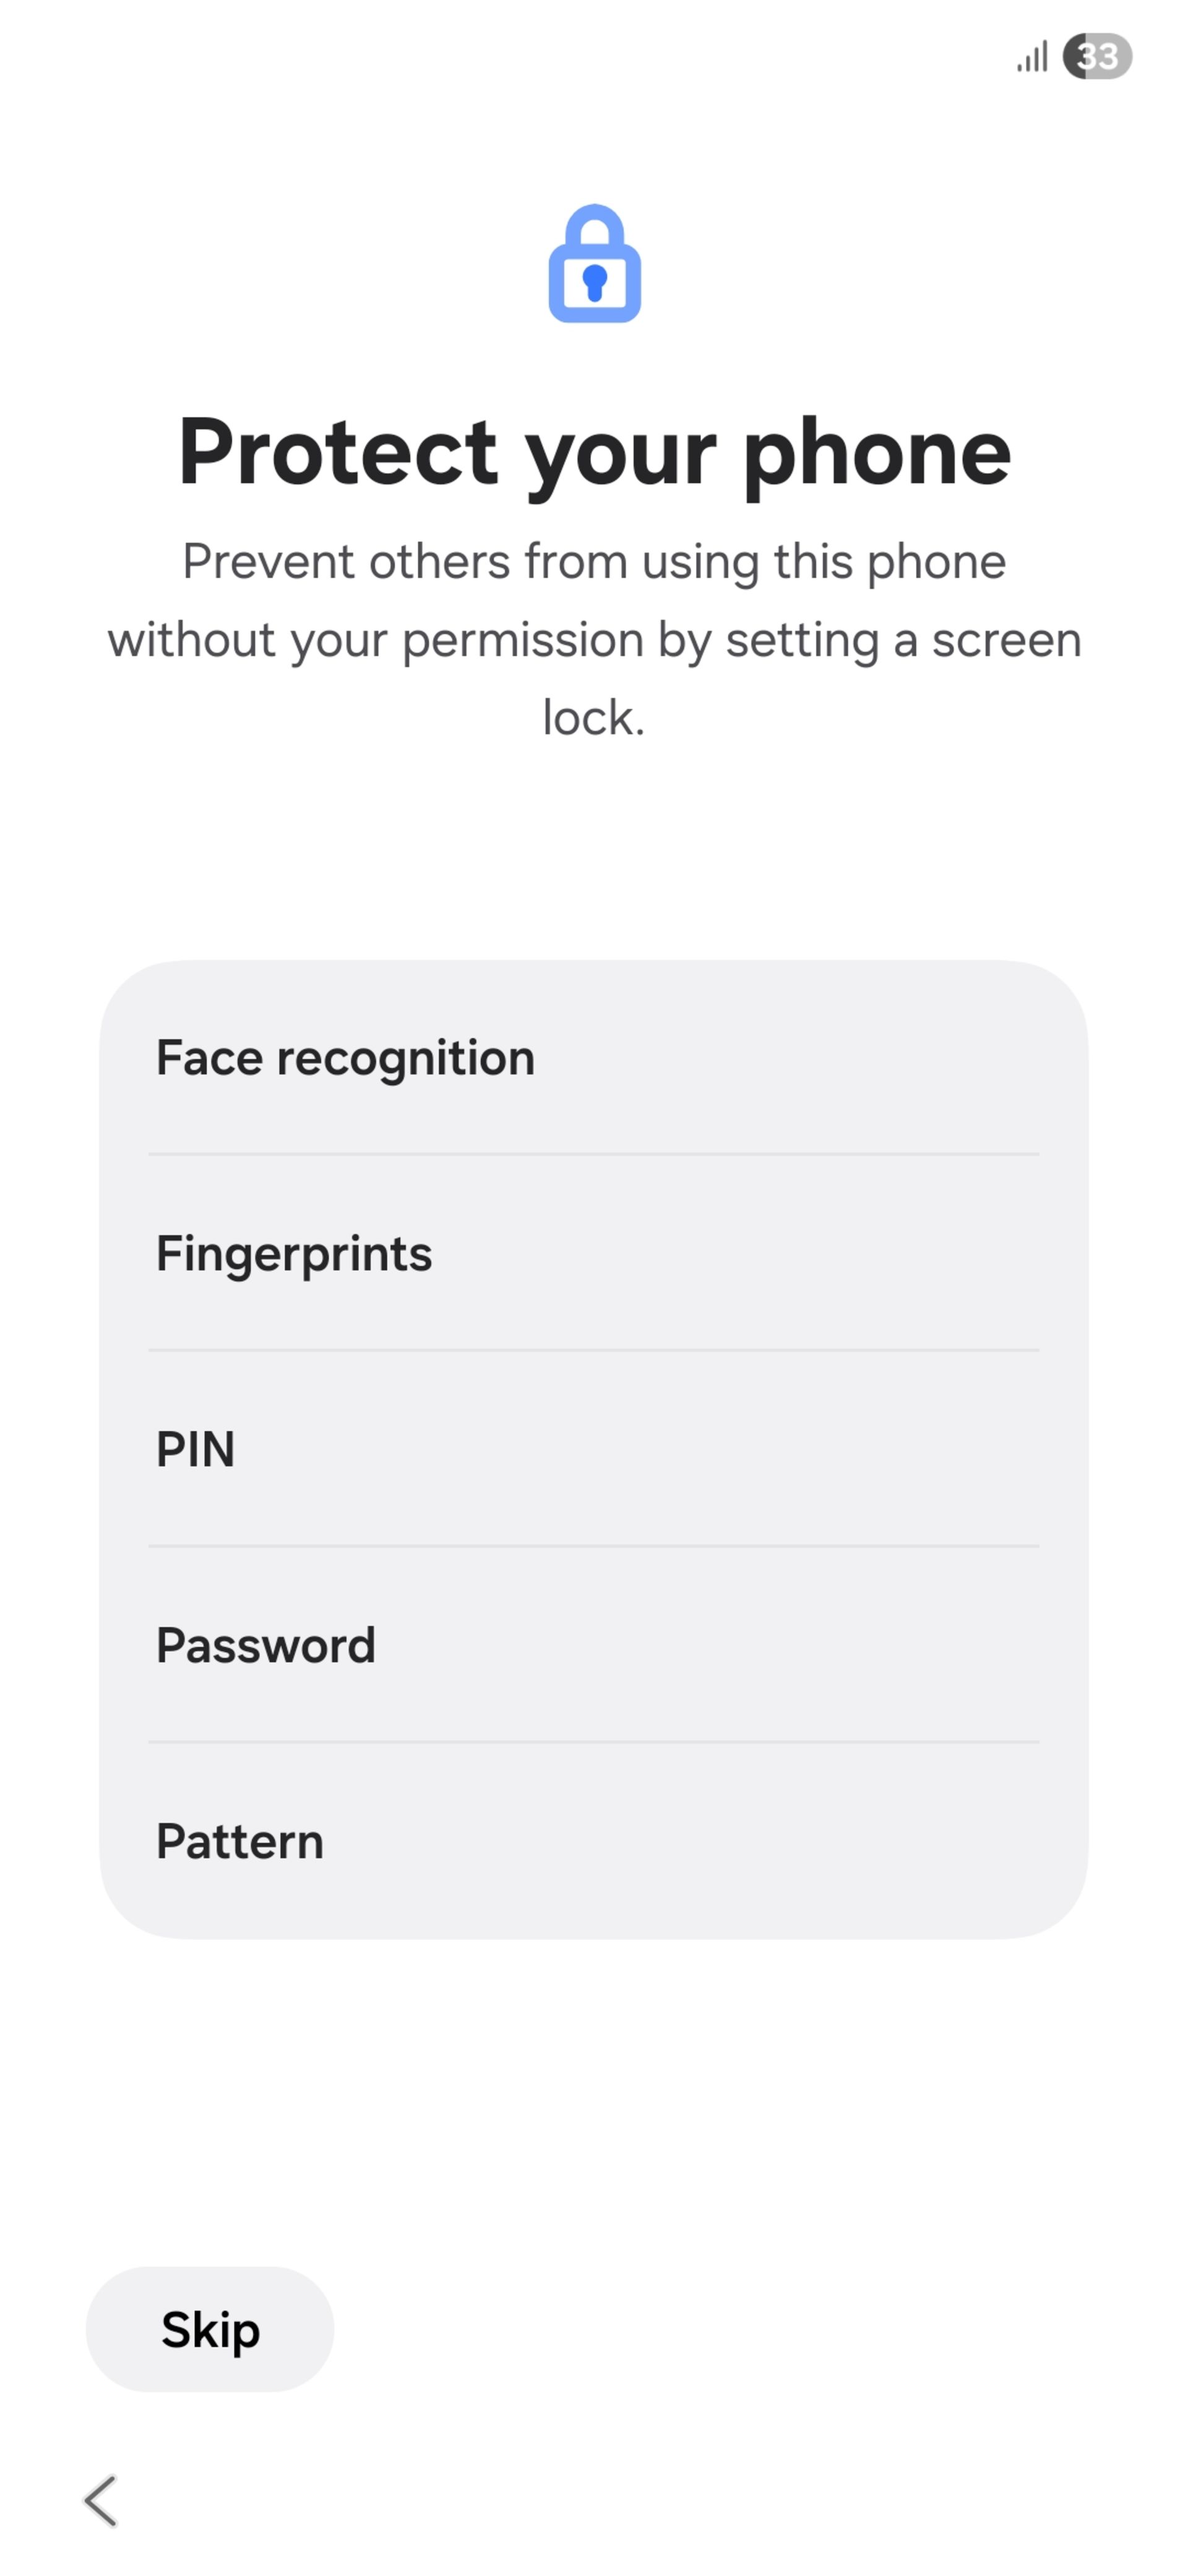Choose the Password lock option
1188x2576 pixels.
pyautogui.click(x=593, y=1645)
